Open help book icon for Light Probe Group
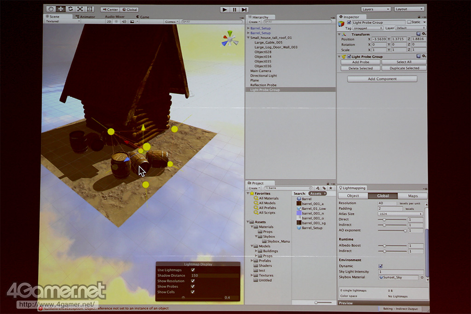 [419, 56]
